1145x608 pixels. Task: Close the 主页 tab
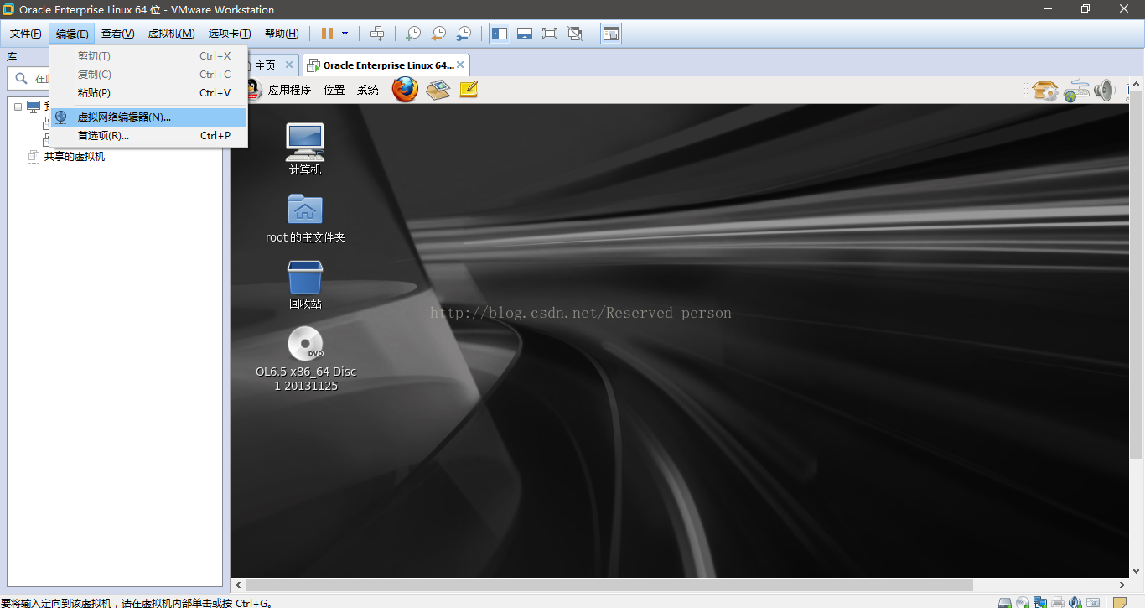pos(289,65)
